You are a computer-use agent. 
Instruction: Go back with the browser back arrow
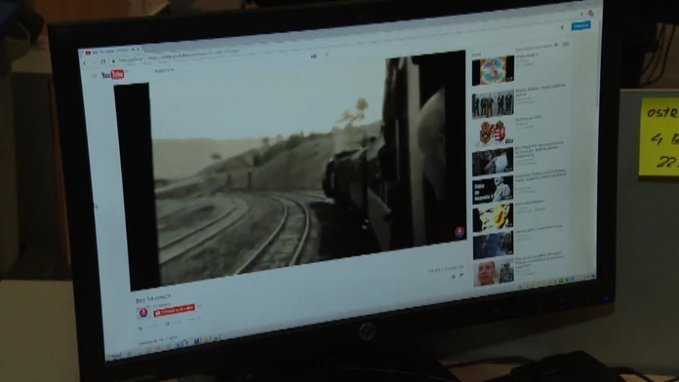click(x=85, y=63)
